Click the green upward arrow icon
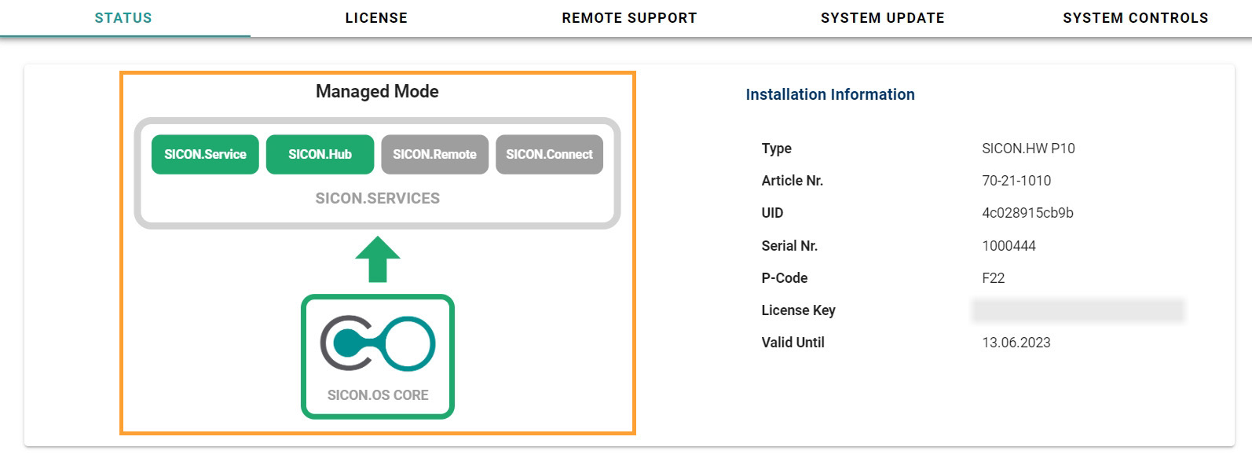This screenshot has width=1252, height=455. click(378, 259)
